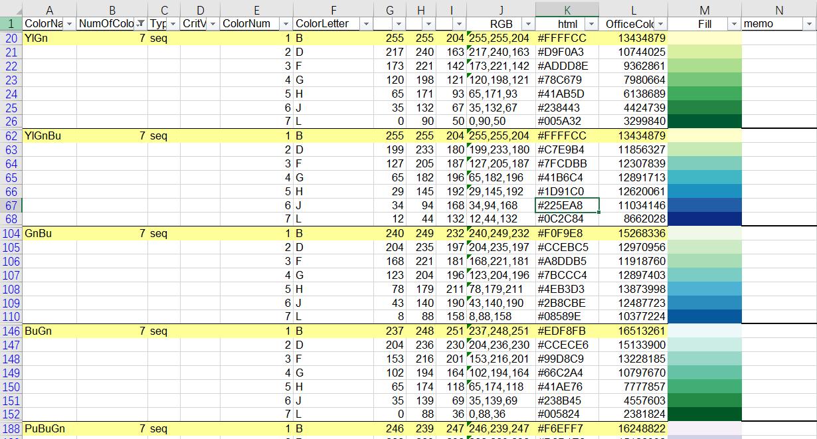Image resolution: width=817 pixels, height=439 pixels.
Task: Select column F header
Action: [333, 10]
